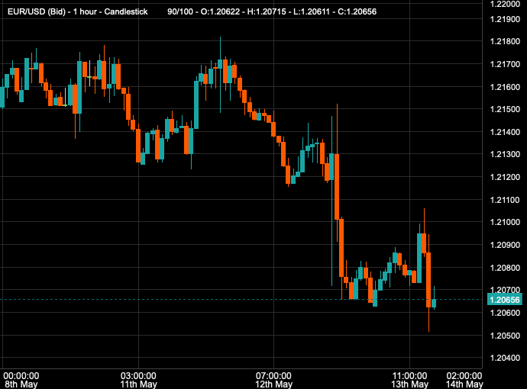Click the 1.21300 price axis label
527x389 pixels.
click(505, 154)
